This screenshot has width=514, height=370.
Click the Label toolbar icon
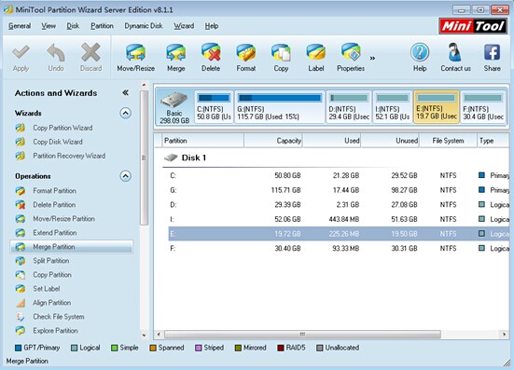pyautogui.click(x=316, y=58)
